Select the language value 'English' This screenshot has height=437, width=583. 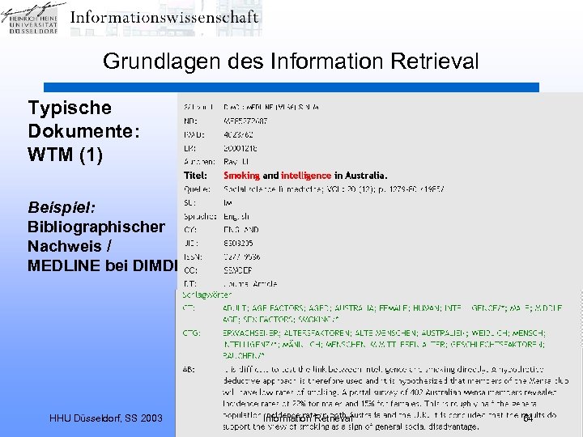(x=236, y=216)
